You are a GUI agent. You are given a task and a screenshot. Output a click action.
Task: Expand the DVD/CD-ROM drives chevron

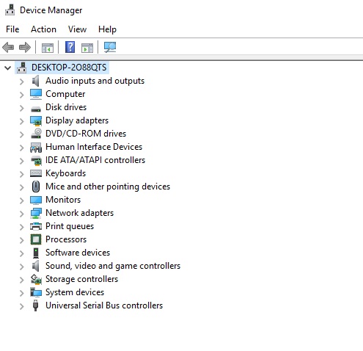[22, 134]
